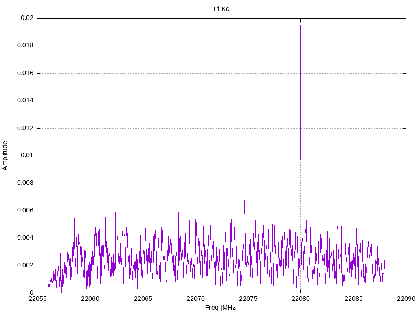Image resolution: width=417 pixels, height=313 pixels.
Task: Click the plot title 'Ef-Kc'
Action: (x=221, y=9)
